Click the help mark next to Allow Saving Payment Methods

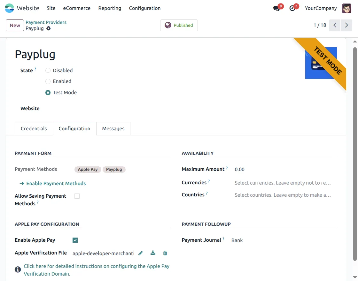[38, 202]
